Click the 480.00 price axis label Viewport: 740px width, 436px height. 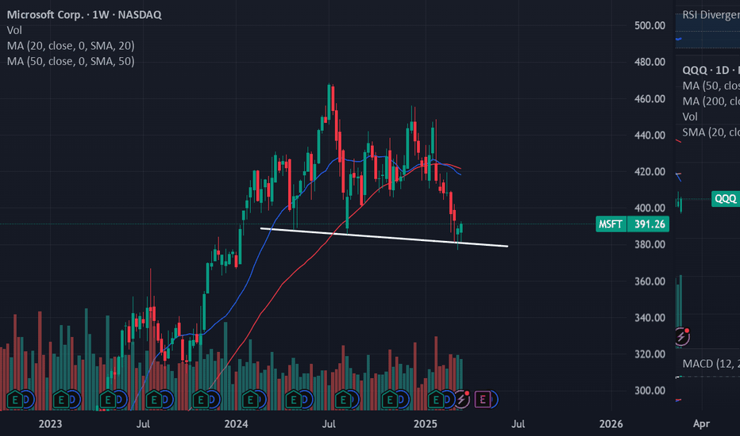[x=649, y=62]
